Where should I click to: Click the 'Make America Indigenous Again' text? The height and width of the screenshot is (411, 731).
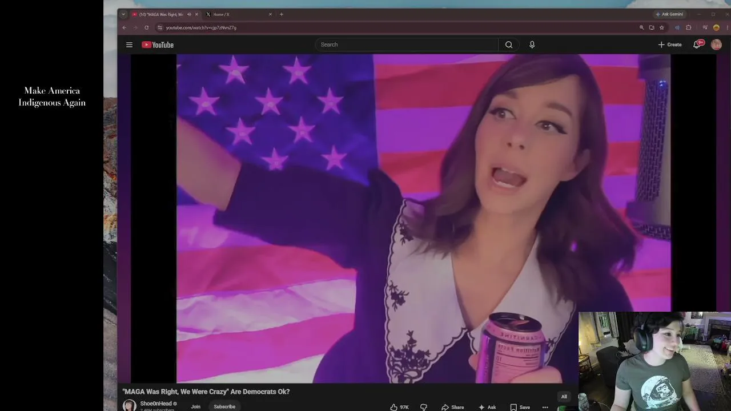click(52, 96)
